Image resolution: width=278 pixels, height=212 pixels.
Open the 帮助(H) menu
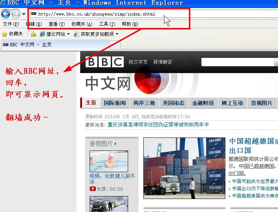pos(130,24)
